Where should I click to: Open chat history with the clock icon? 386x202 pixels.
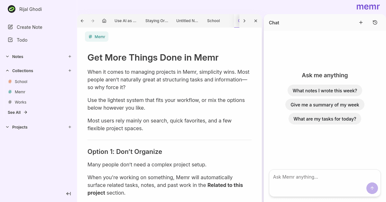tap(375, 22)
